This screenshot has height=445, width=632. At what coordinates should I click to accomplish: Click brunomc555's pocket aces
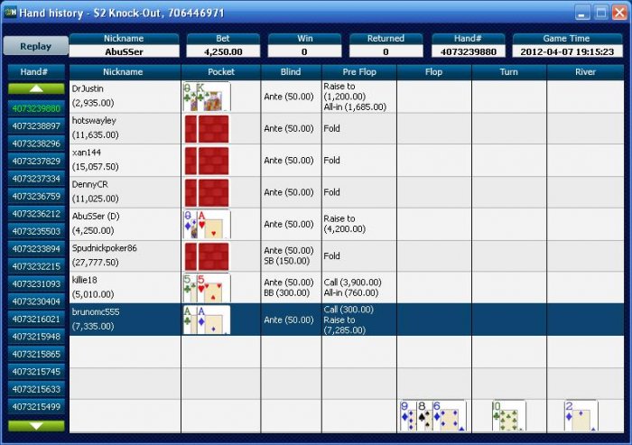click(x=207, y=320)
